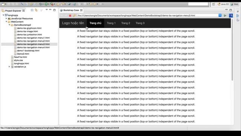The width and height of the screenshot is (241, 136).
Task: Minimize the Project Explorer panel
Action: tap(50, 10)
